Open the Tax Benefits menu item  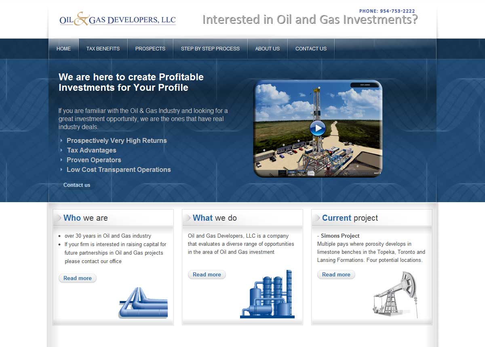click(x=103, y=49)
